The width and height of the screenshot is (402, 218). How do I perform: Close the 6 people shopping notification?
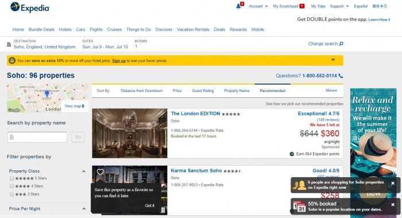393,183
